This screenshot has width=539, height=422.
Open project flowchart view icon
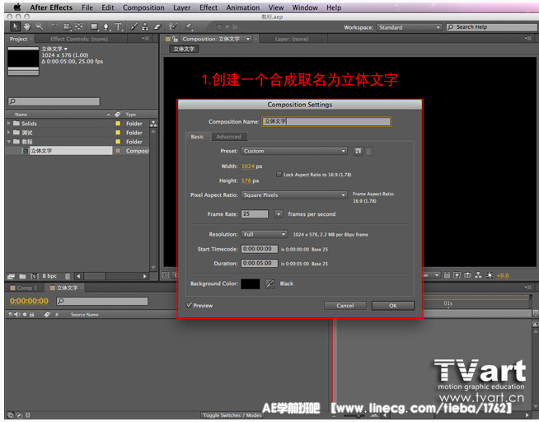pyautogui.click(x=153, y=124)
